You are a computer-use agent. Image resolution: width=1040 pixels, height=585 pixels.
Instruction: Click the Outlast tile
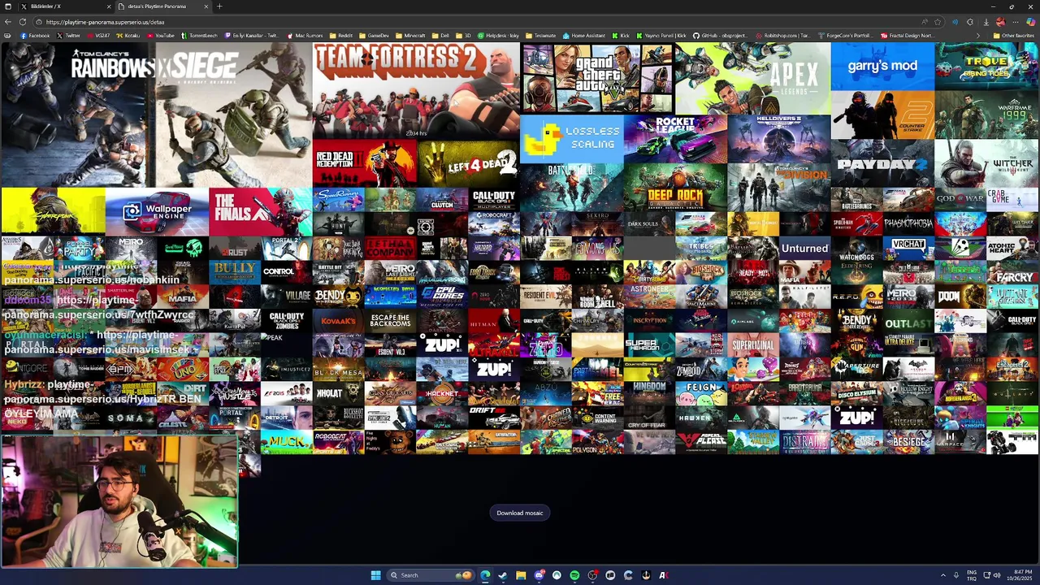908,321
